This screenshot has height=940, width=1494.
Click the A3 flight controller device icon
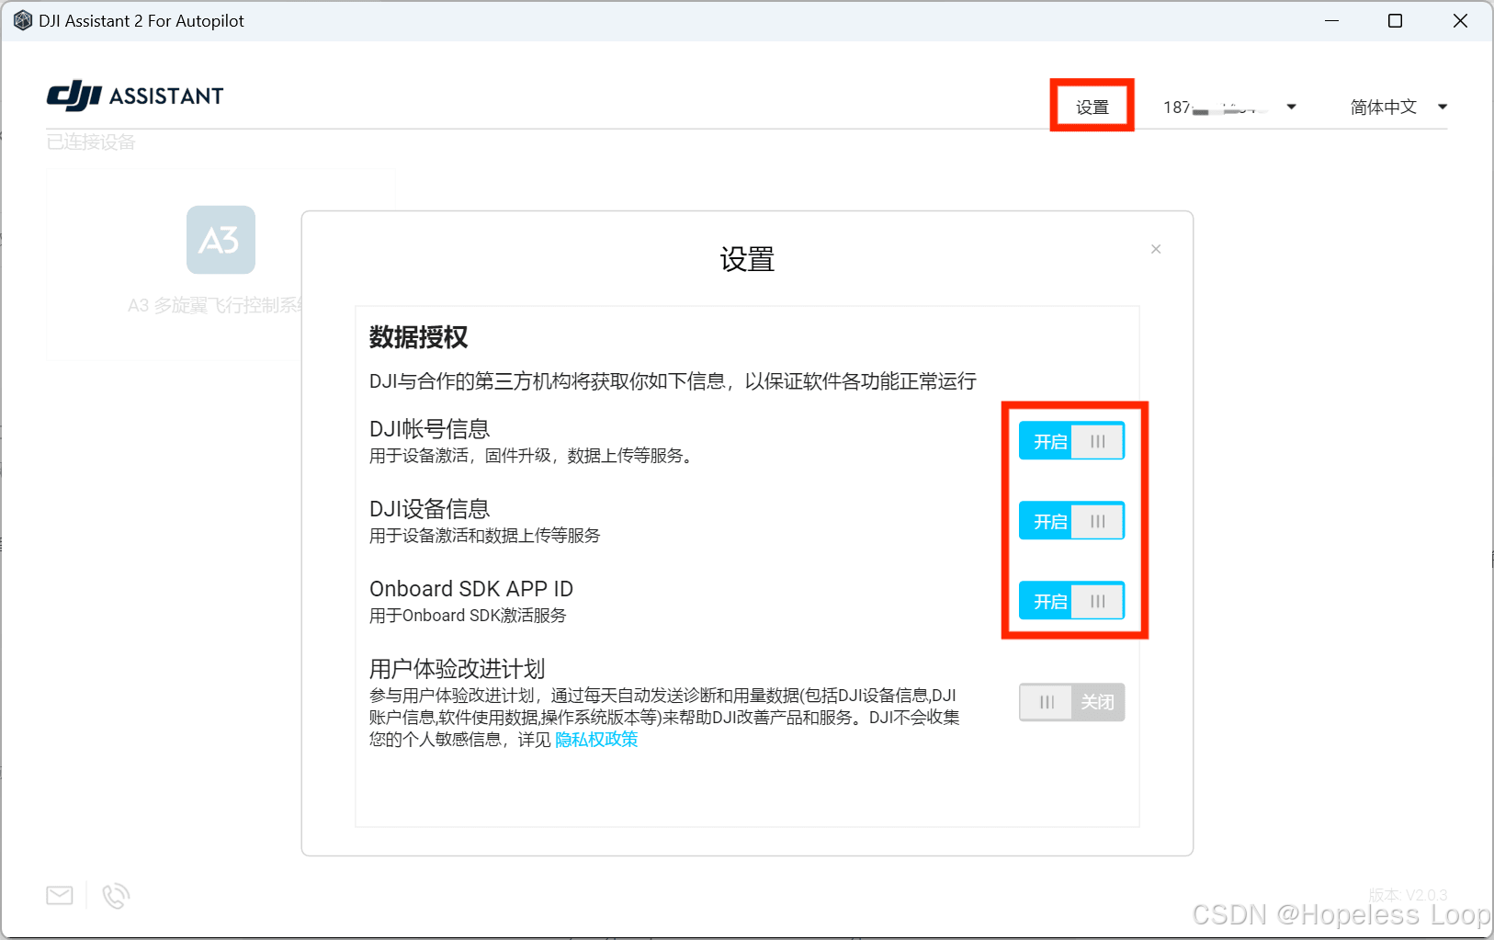pyautogui.click(x=221, y=240)
